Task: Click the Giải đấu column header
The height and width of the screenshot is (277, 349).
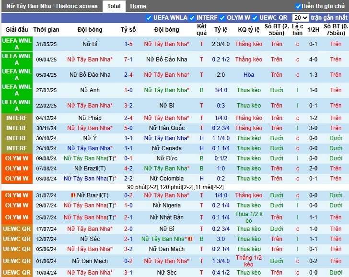Action: pyautogui.click(x=17, y=30)
